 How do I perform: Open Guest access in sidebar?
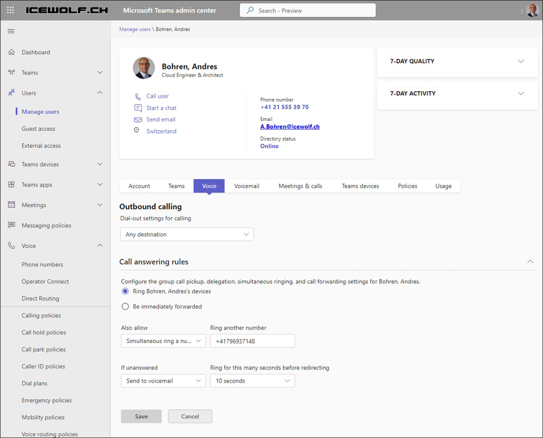[x=38, y=129]
